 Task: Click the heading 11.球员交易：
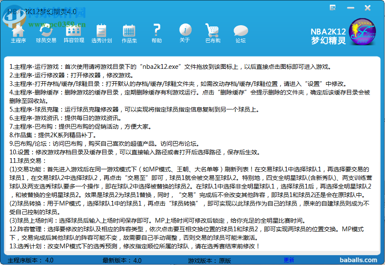[28, 161]
